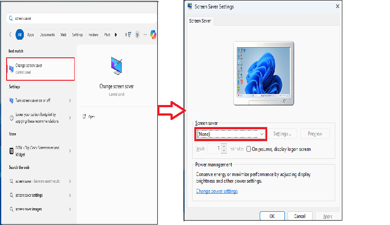Select the Screen Saver tab in the dialog

pyautogui.click(x=200, y=21)
